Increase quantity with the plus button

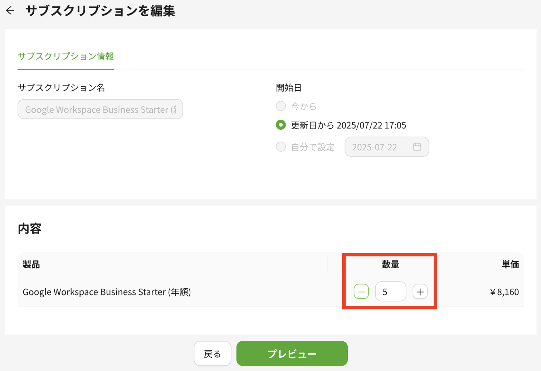420,291
